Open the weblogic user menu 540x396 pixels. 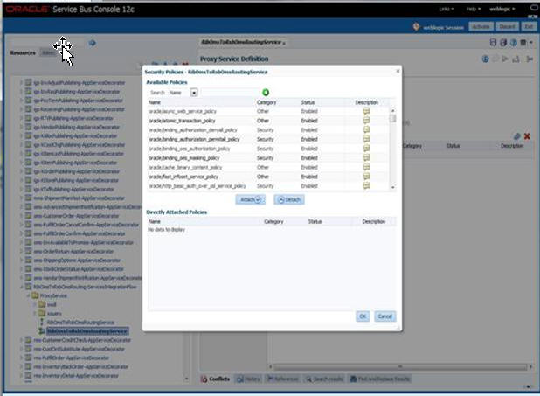(x=502, y=9)
